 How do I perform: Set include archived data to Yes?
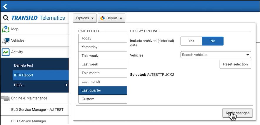click(x=191, y=41)
